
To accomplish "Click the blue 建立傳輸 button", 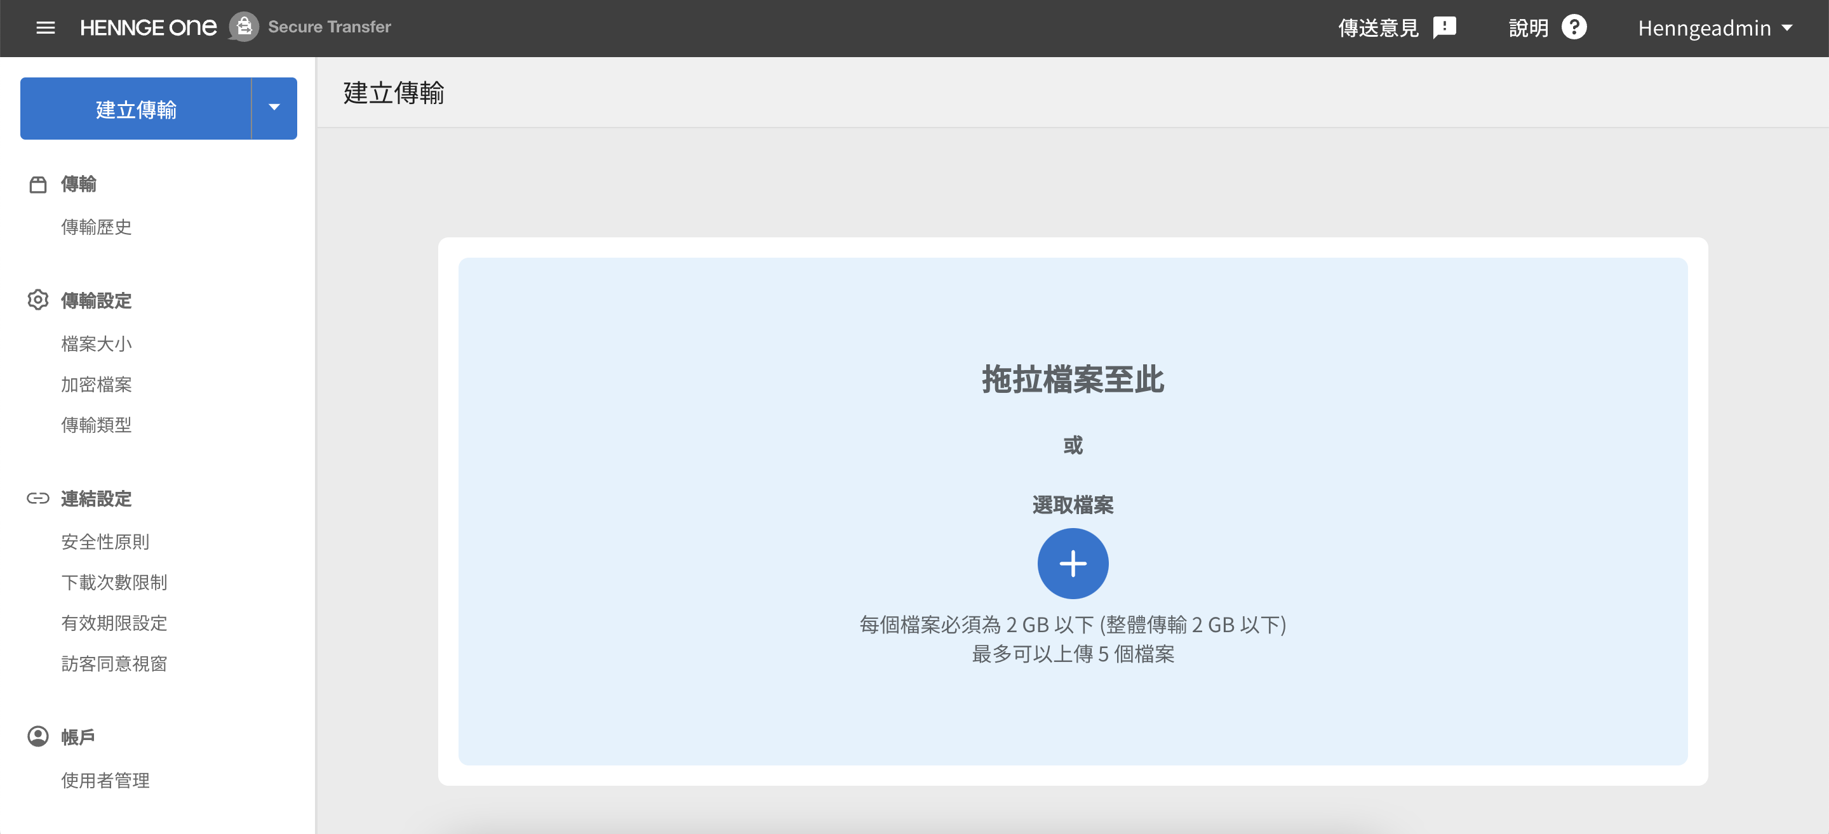I will [x=136, y=109].
